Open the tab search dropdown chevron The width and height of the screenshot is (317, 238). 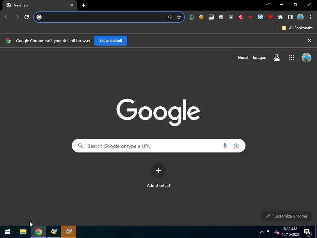[267, 4]
